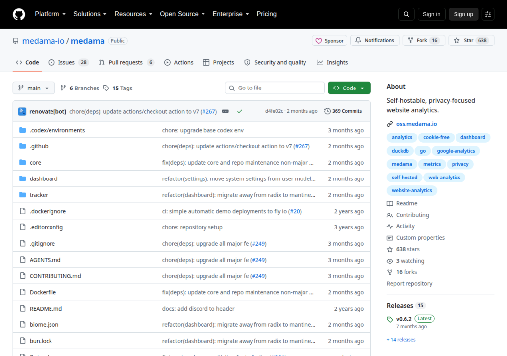Open the biome.json file
The width and height of the screenshot is (507, 356).
pyautogui.click(x=44, y=325)
